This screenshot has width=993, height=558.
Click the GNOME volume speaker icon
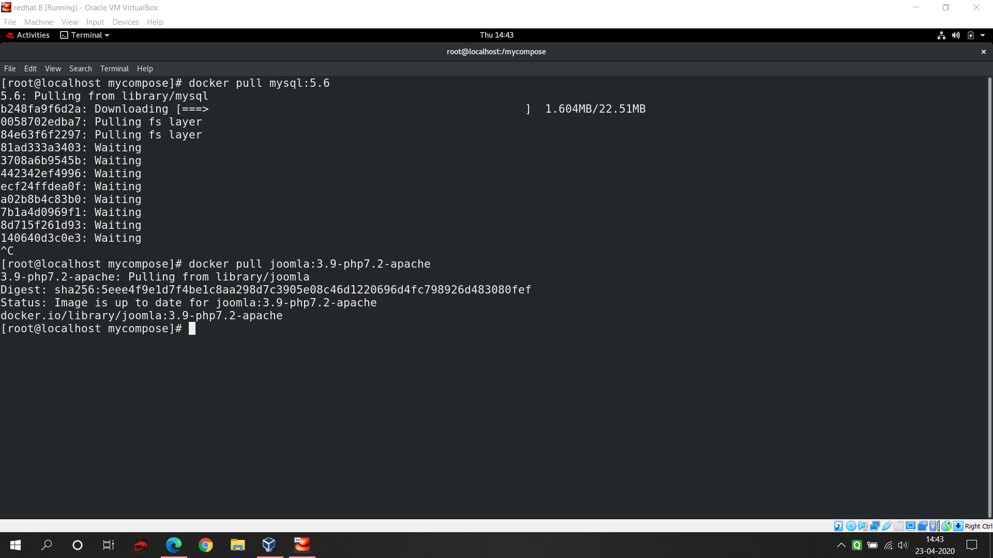[x=956, y=35]
